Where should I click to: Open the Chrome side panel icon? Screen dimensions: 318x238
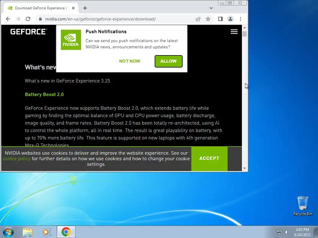pos(220,19)
